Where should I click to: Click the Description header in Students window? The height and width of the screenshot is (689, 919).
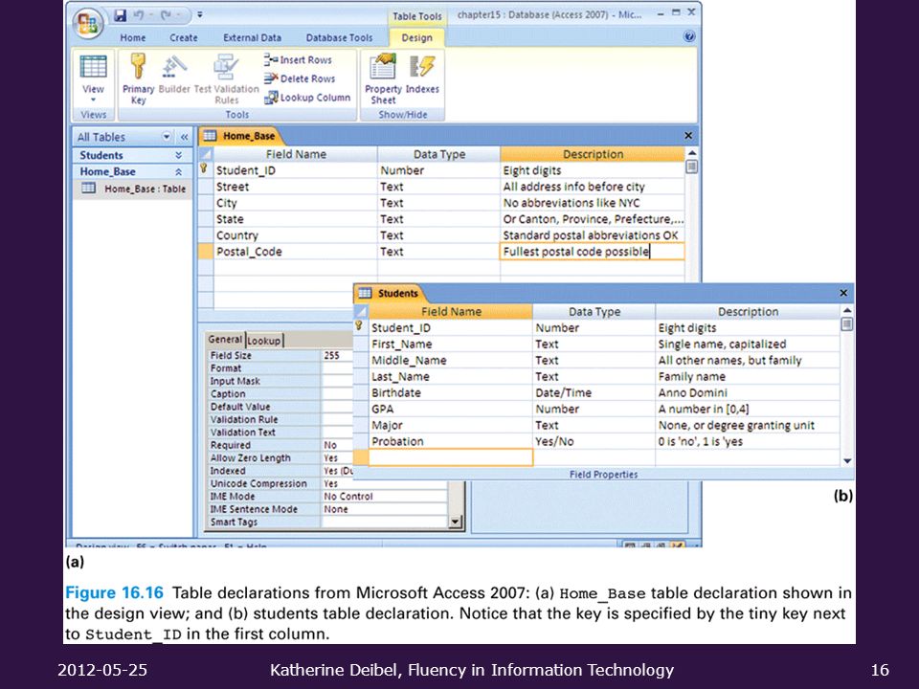(x=748, y=312)
